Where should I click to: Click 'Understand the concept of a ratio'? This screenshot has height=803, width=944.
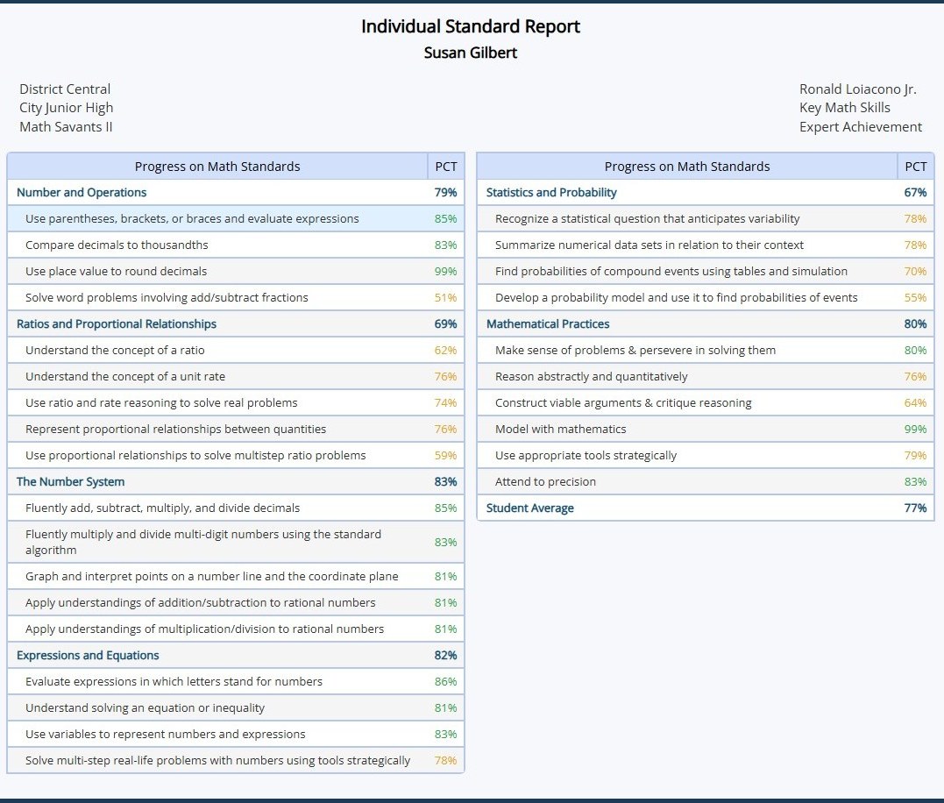pos(236,350)
